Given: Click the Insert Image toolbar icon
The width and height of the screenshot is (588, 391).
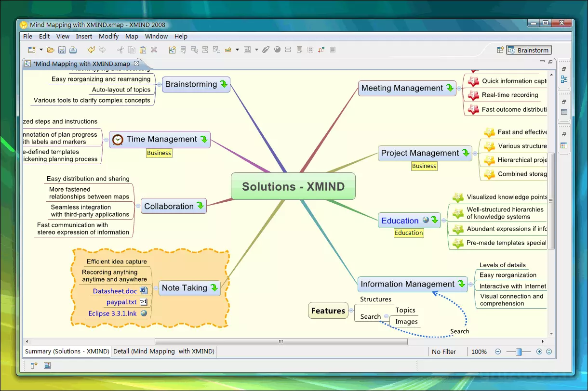Looking at the screenshot, I should click(247, 50).
